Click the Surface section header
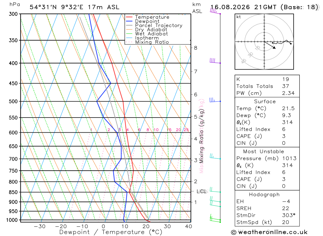Image resolution: width=323 pixels, height=236 pixels. click(x=265, y=102)
